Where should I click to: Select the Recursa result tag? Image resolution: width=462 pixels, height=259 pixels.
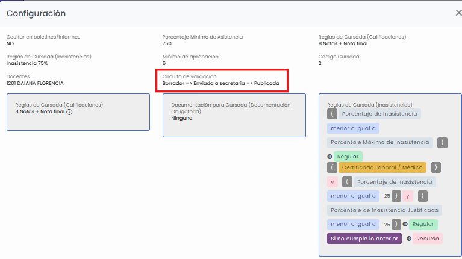point(428,239)
